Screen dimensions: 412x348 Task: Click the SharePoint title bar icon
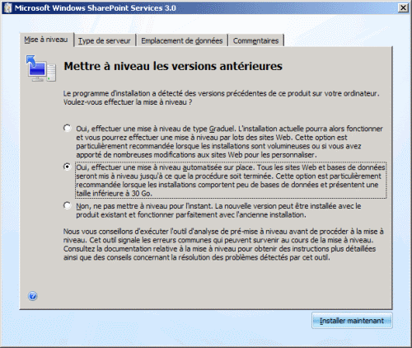7,7
